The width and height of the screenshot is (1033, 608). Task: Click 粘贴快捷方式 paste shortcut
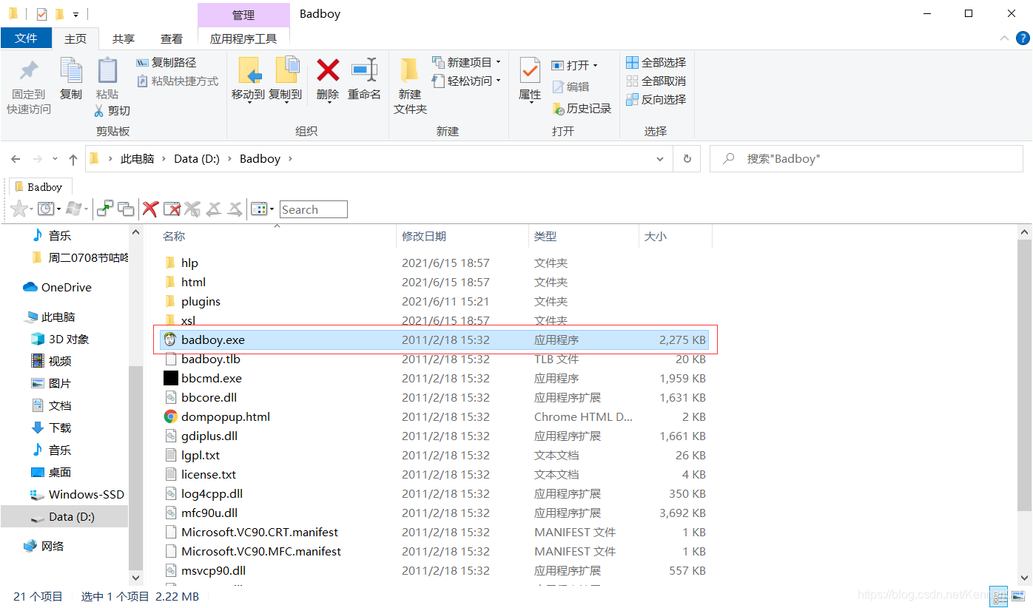pyautogui.click(x=178, y=81)
